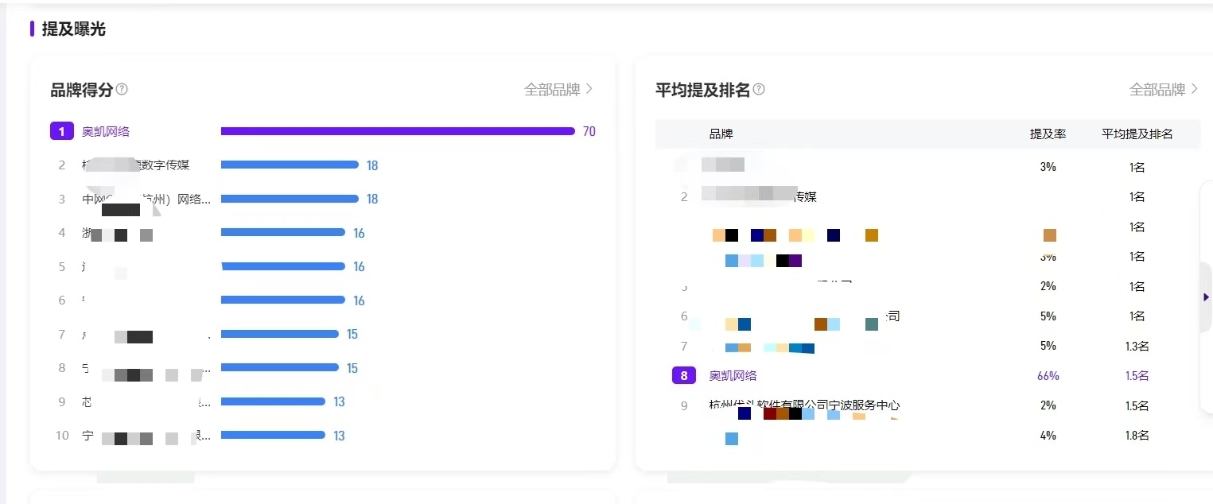Click rank 2 brand ending 数字传媒
The width and height of the screenshot is (1213, 504).
[x=136, y=165]
